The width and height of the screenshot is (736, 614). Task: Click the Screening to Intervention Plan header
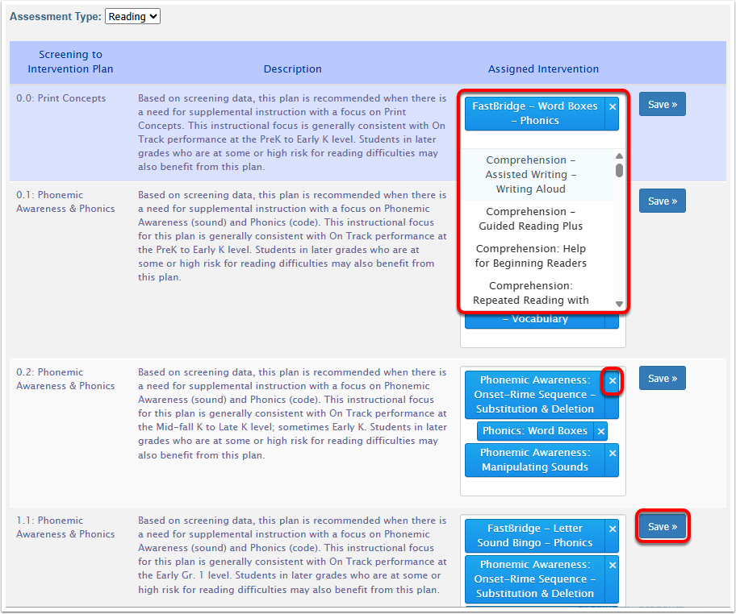[70, 61]
